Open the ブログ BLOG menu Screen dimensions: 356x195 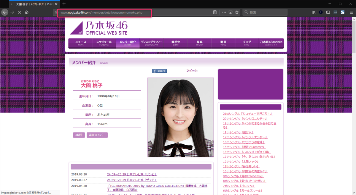point(247,43)
